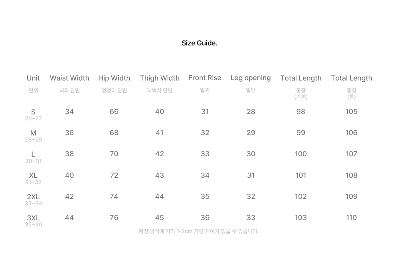The width and height of the screenshot is (399, 273).
Task: Click the Size Guide heading
Action: point(199,43)
